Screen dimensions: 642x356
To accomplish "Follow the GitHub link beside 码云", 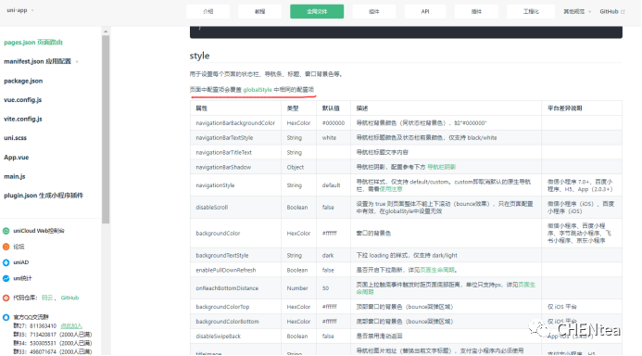I will coord(69,298).
